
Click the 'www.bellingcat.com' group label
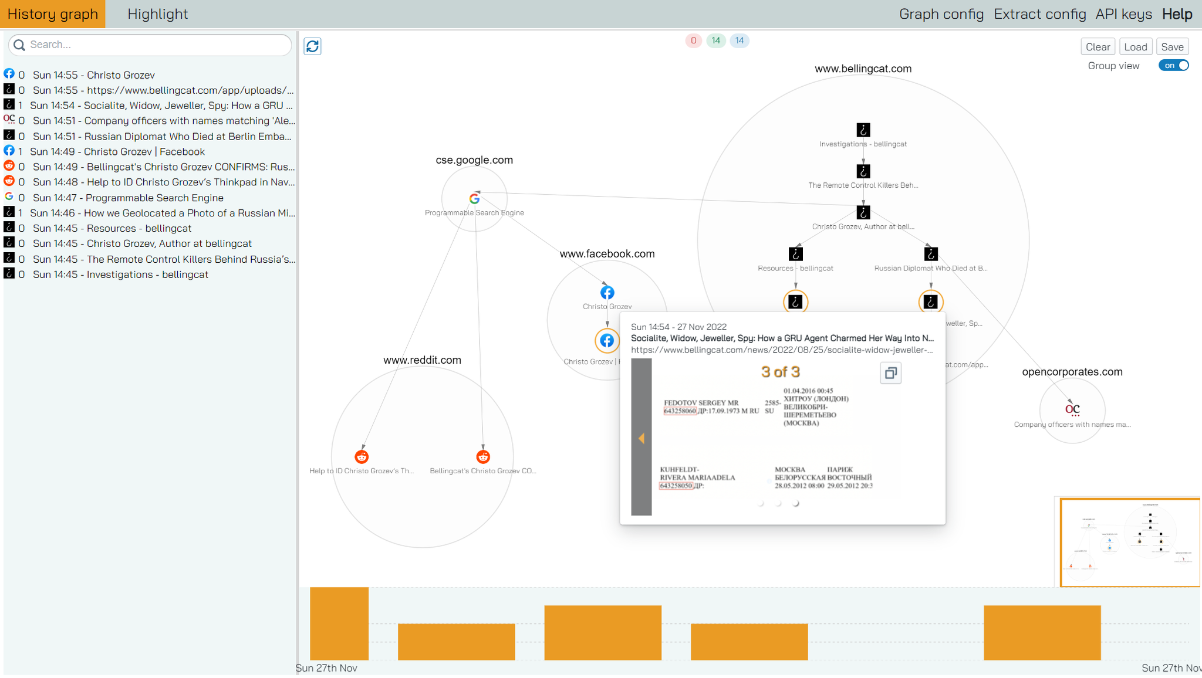click(x=863, y=69)
